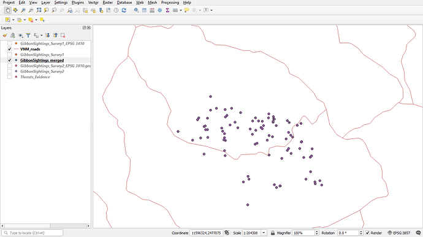Open the layer styling paintbrush icon
This screenshot has height=237, width=423.
5,36
